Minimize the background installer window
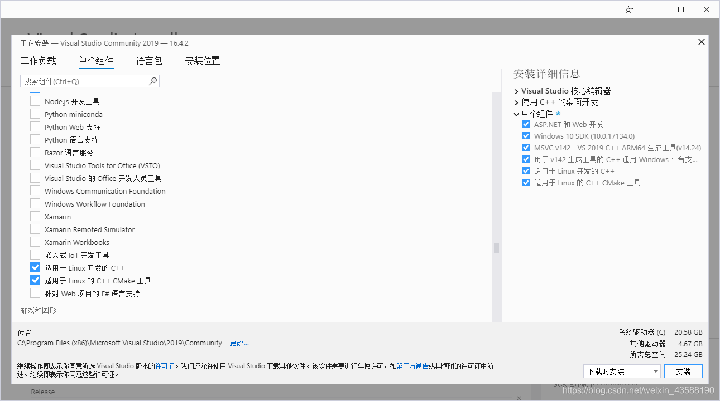 (655, 9)
